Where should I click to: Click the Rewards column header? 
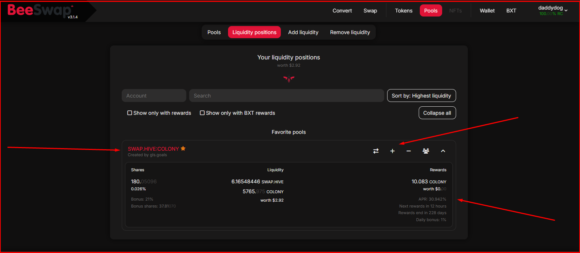(438, 170)
